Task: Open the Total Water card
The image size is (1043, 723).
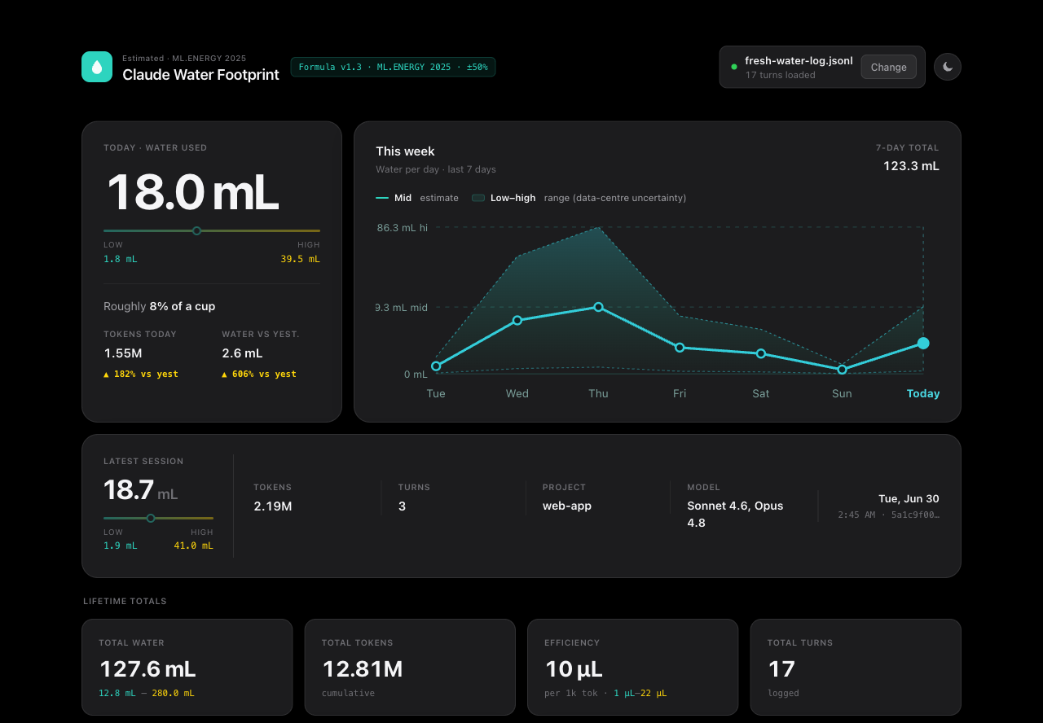Action: pos(187,667)
